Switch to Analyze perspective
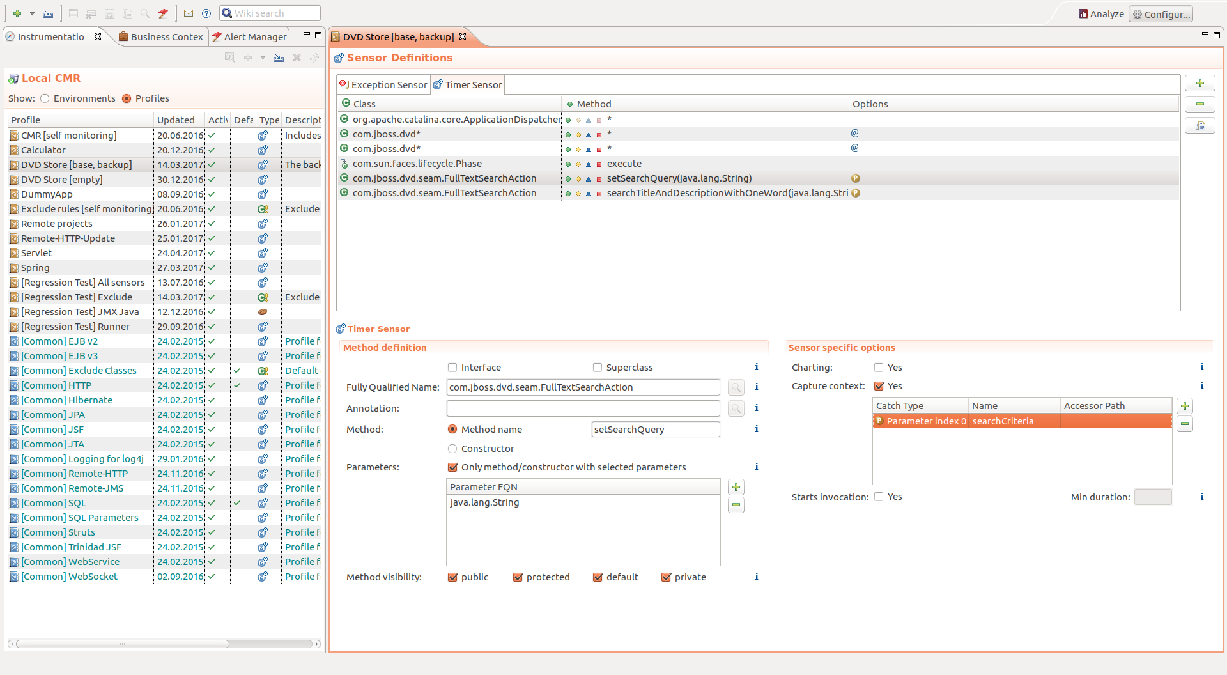 (x=1101, y=14)
